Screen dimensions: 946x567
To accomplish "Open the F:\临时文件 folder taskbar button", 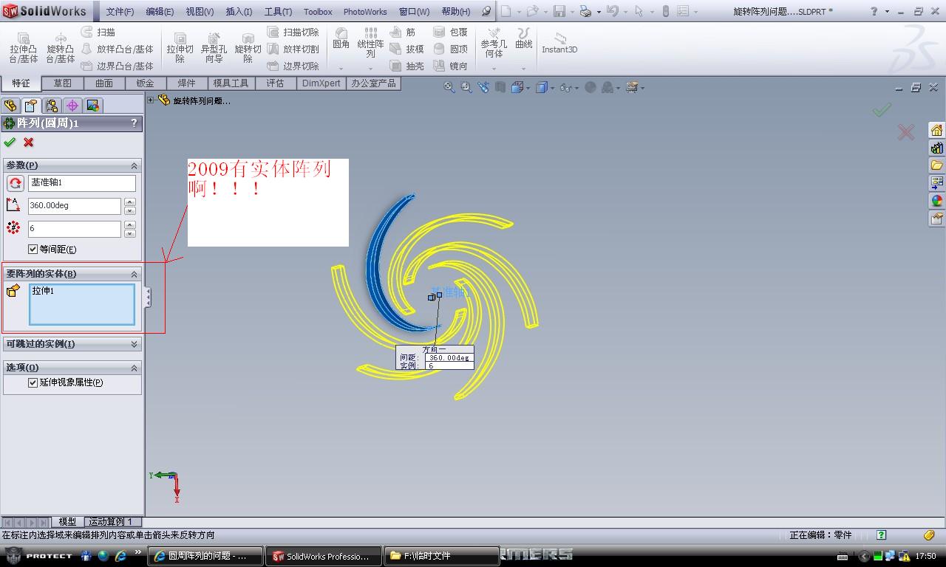I will click(x=442, y=556).
